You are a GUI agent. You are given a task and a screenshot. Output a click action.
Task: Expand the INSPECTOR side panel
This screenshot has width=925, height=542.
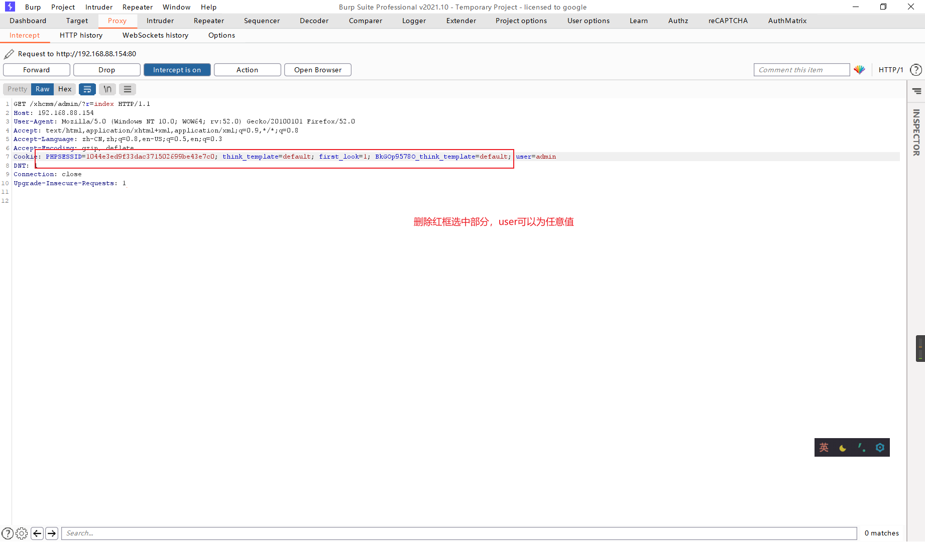916,132
